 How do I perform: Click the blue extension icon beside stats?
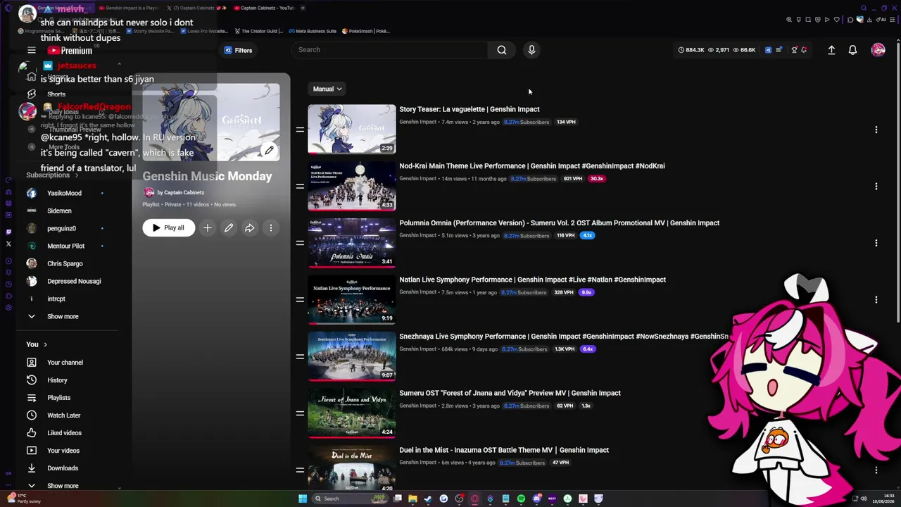click(768, 50)
